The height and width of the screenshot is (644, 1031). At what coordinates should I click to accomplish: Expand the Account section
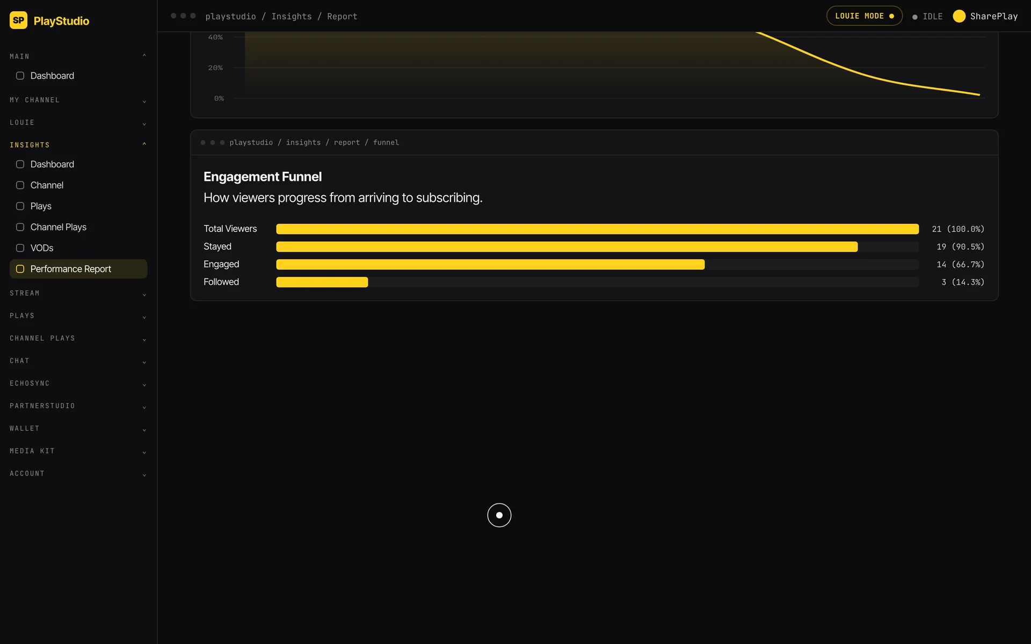(78, 474)
